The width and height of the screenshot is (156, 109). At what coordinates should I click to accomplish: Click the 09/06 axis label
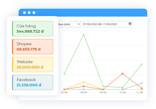[x=103, y=92]
